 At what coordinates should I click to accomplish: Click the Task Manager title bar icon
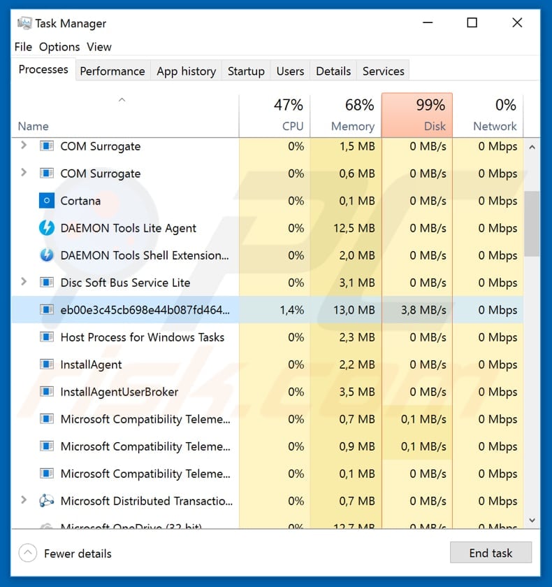tap(24, 23)
